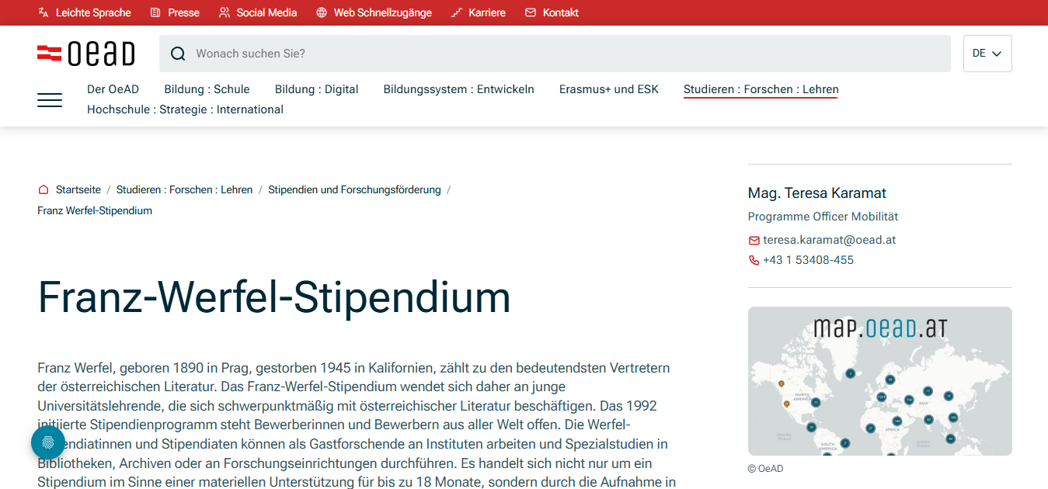Open the Bildung : Schule menu

coord(207,89)
